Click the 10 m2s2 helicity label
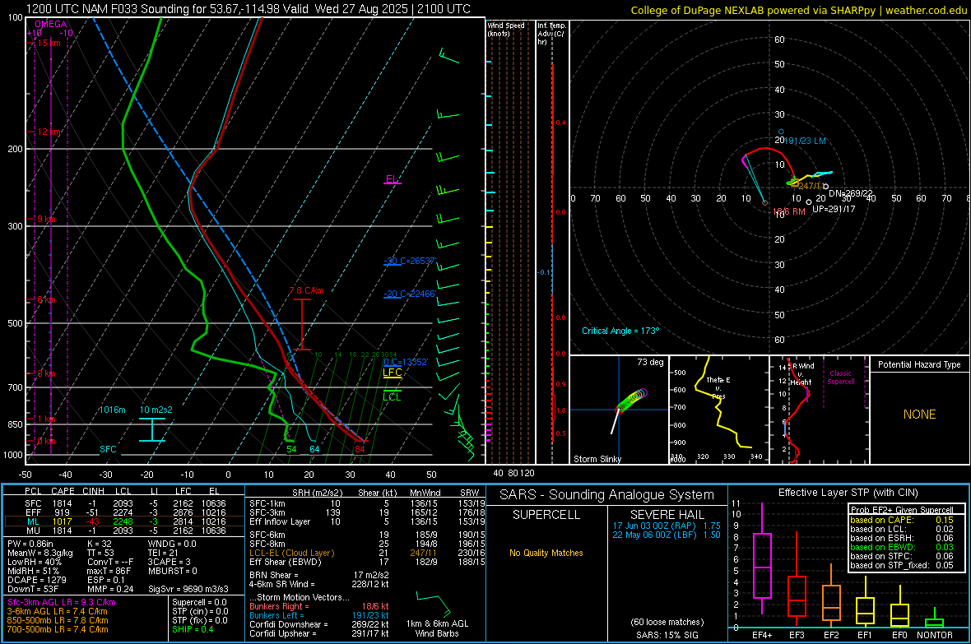This screenshot has width=971, height=644. coord(156,410)
